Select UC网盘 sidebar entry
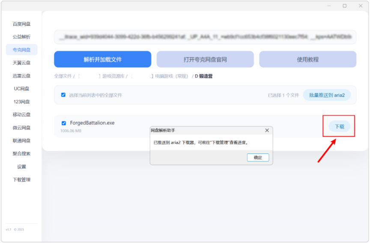370x243 pixels. 21,89
